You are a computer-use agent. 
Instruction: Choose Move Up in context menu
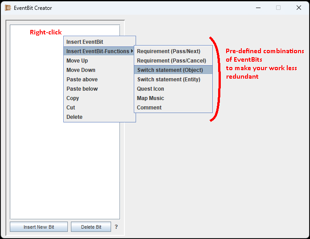[77, 61]
